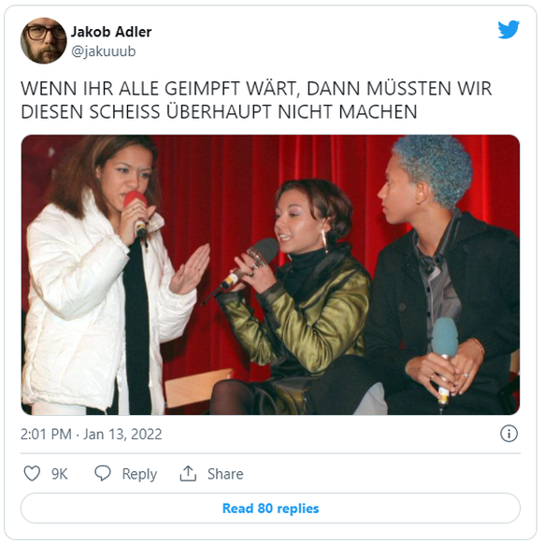Click the blue-haired person in the photo

point(445,275)
